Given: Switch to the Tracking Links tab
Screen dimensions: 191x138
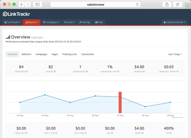Looking at the screenshot, I should click(x=69, y=54).
